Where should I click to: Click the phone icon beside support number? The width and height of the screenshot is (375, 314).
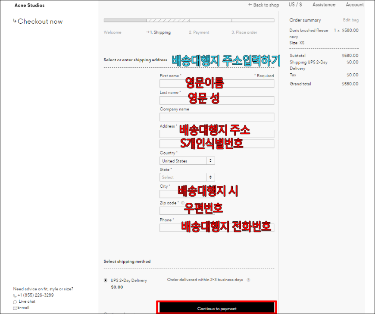15,295
